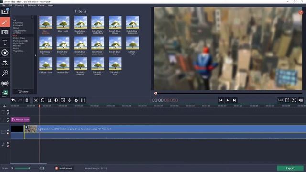Screen dimensions: 306x172
Task: Click the green Export button
Action: 290,168
